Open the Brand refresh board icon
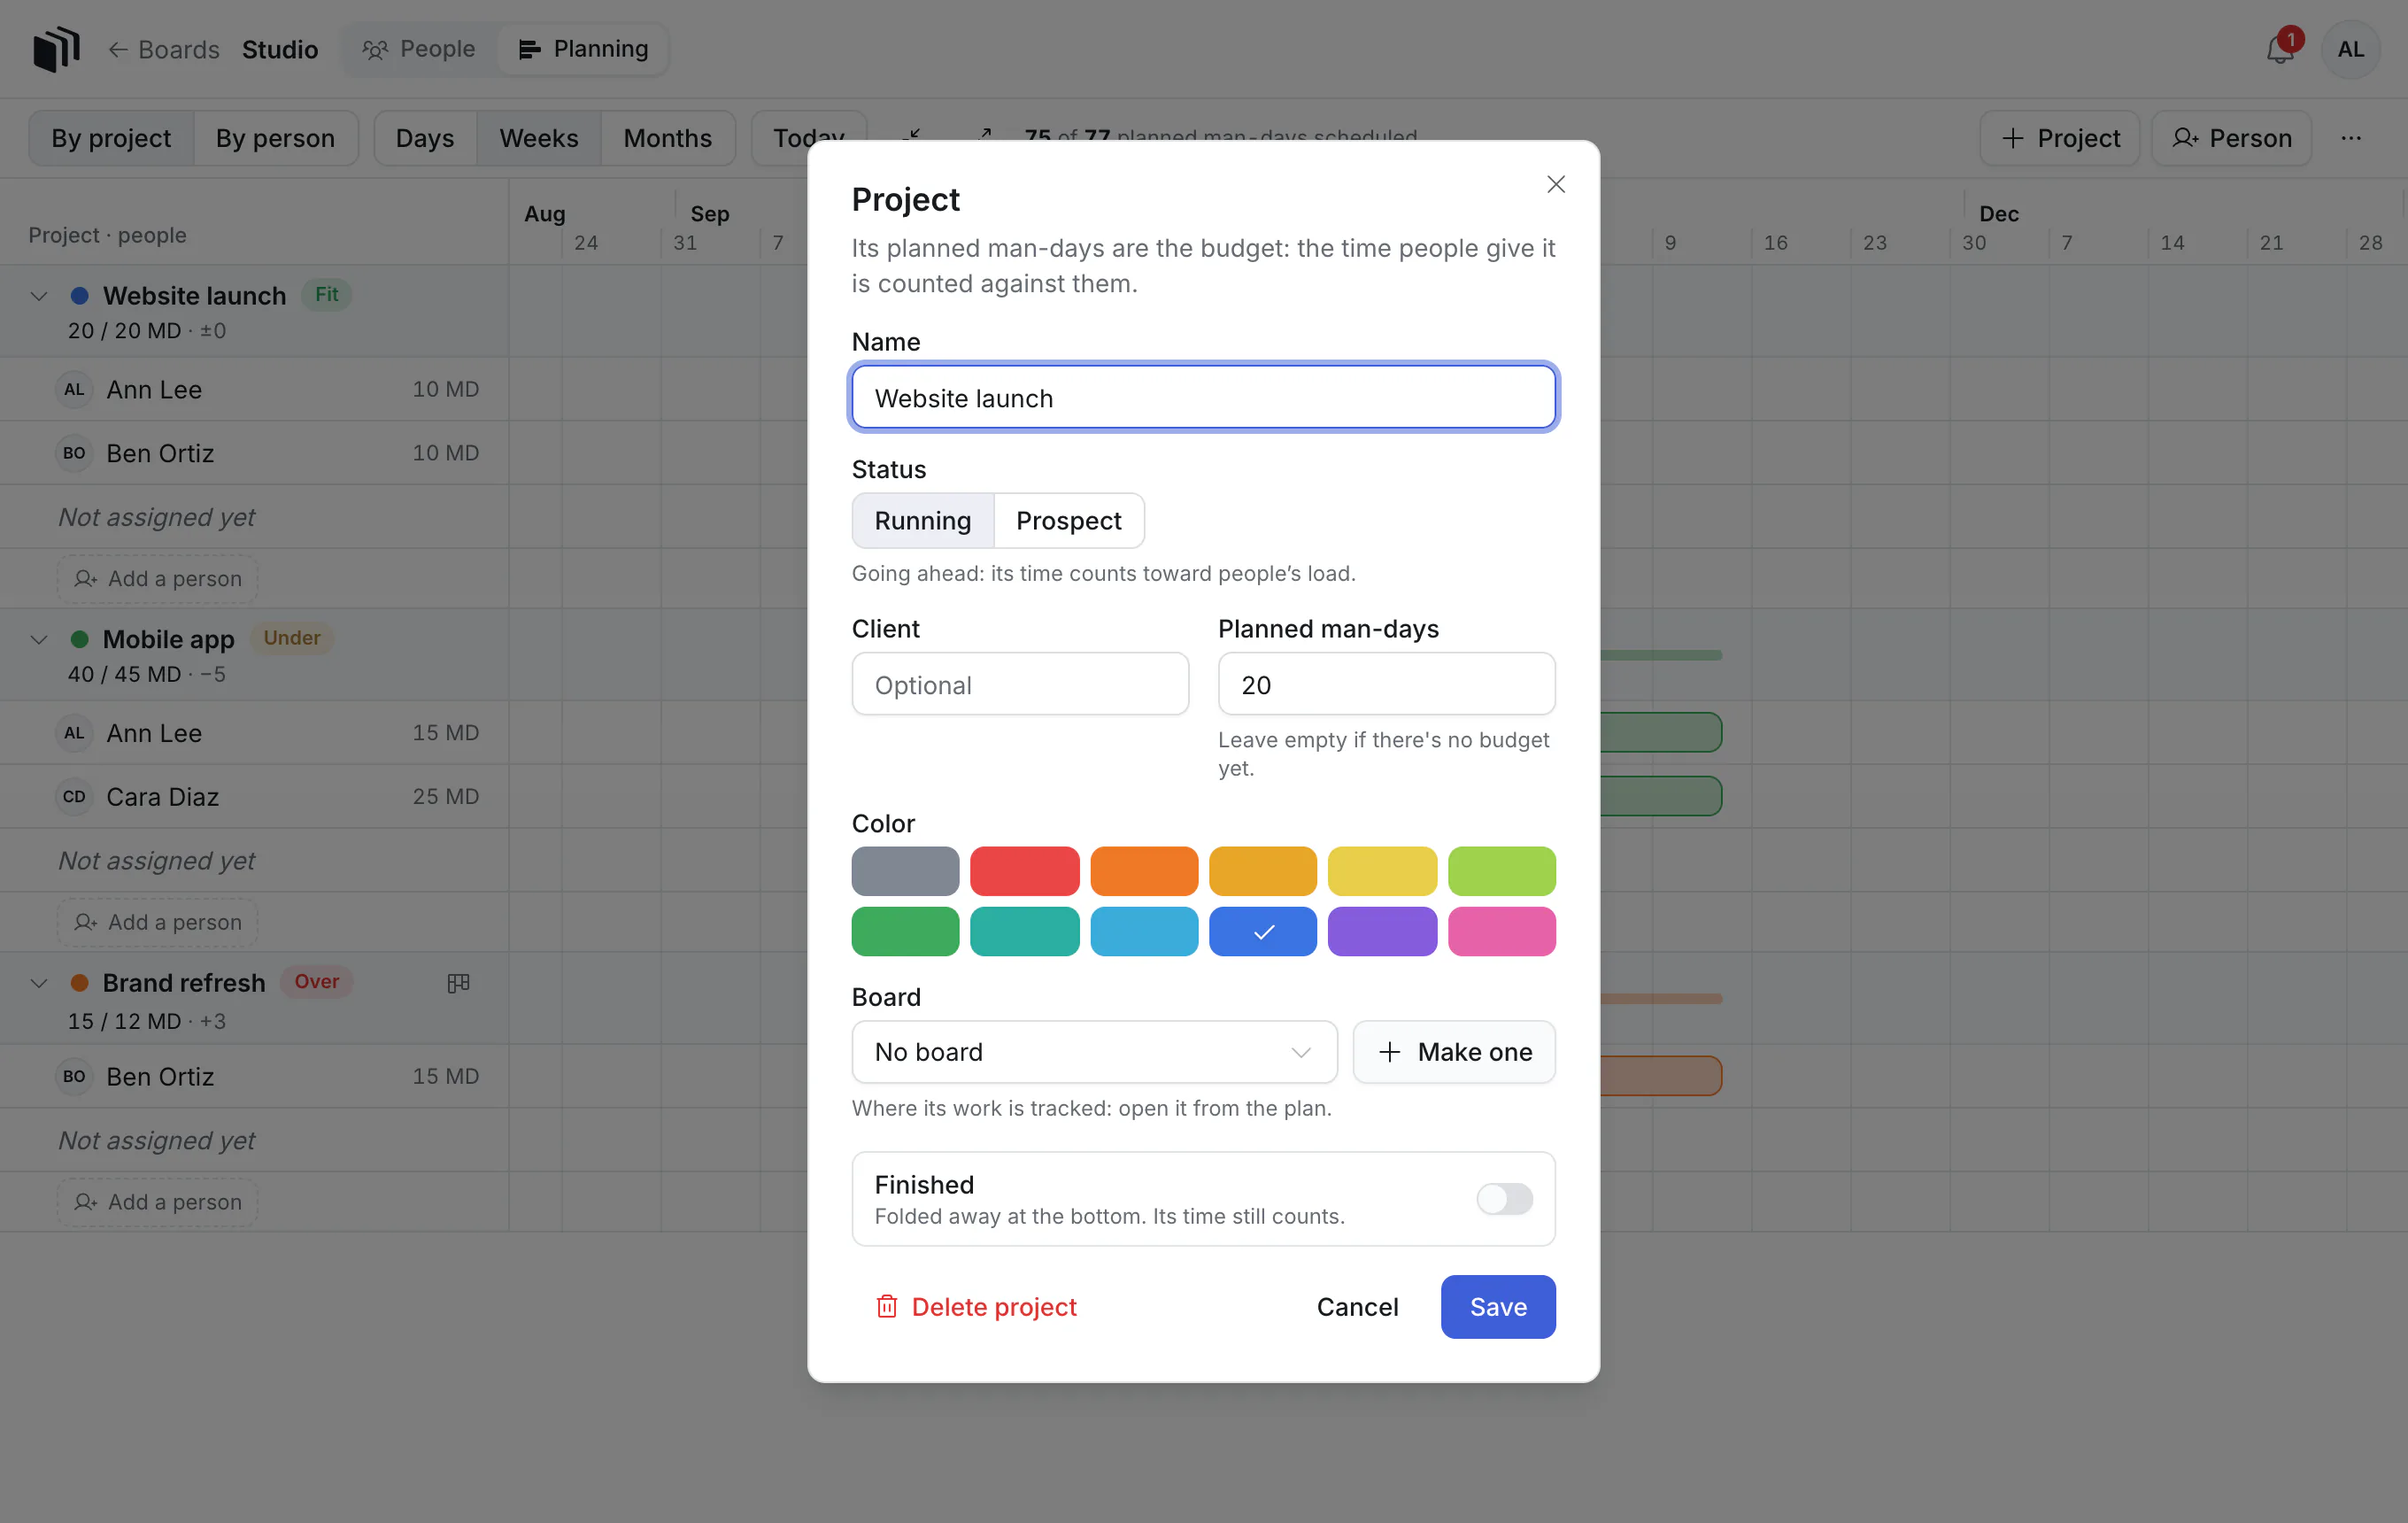Viewport: 2408px width, 1523px height. (458, 983)
